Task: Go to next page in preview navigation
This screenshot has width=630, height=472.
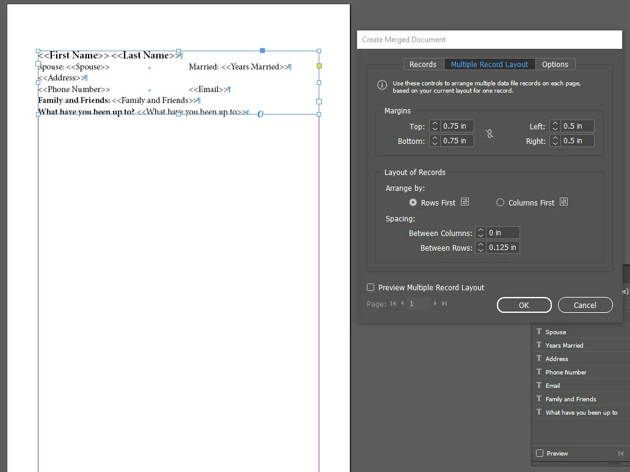Action: (x=435, y=304)
